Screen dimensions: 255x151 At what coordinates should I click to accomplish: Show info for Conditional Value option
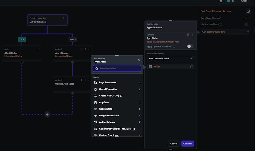tap(134, 129)
